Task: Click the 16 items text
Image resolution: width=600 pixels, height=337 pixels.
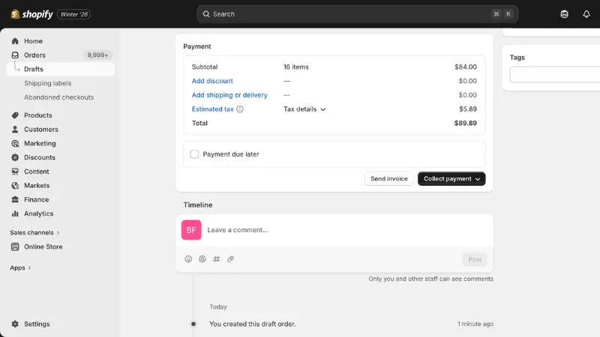Action: click(296, 67)
